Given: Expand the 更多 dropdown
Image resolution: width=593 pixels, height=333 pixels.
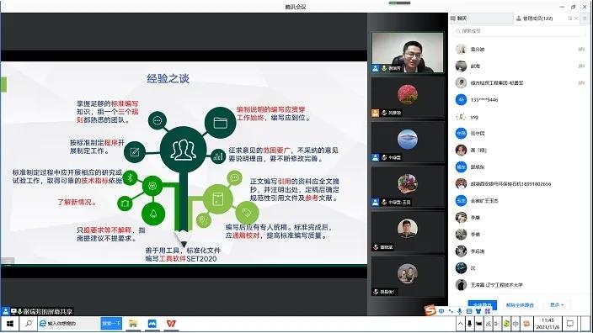Looking at the screenshot, I should coord(557,304).
